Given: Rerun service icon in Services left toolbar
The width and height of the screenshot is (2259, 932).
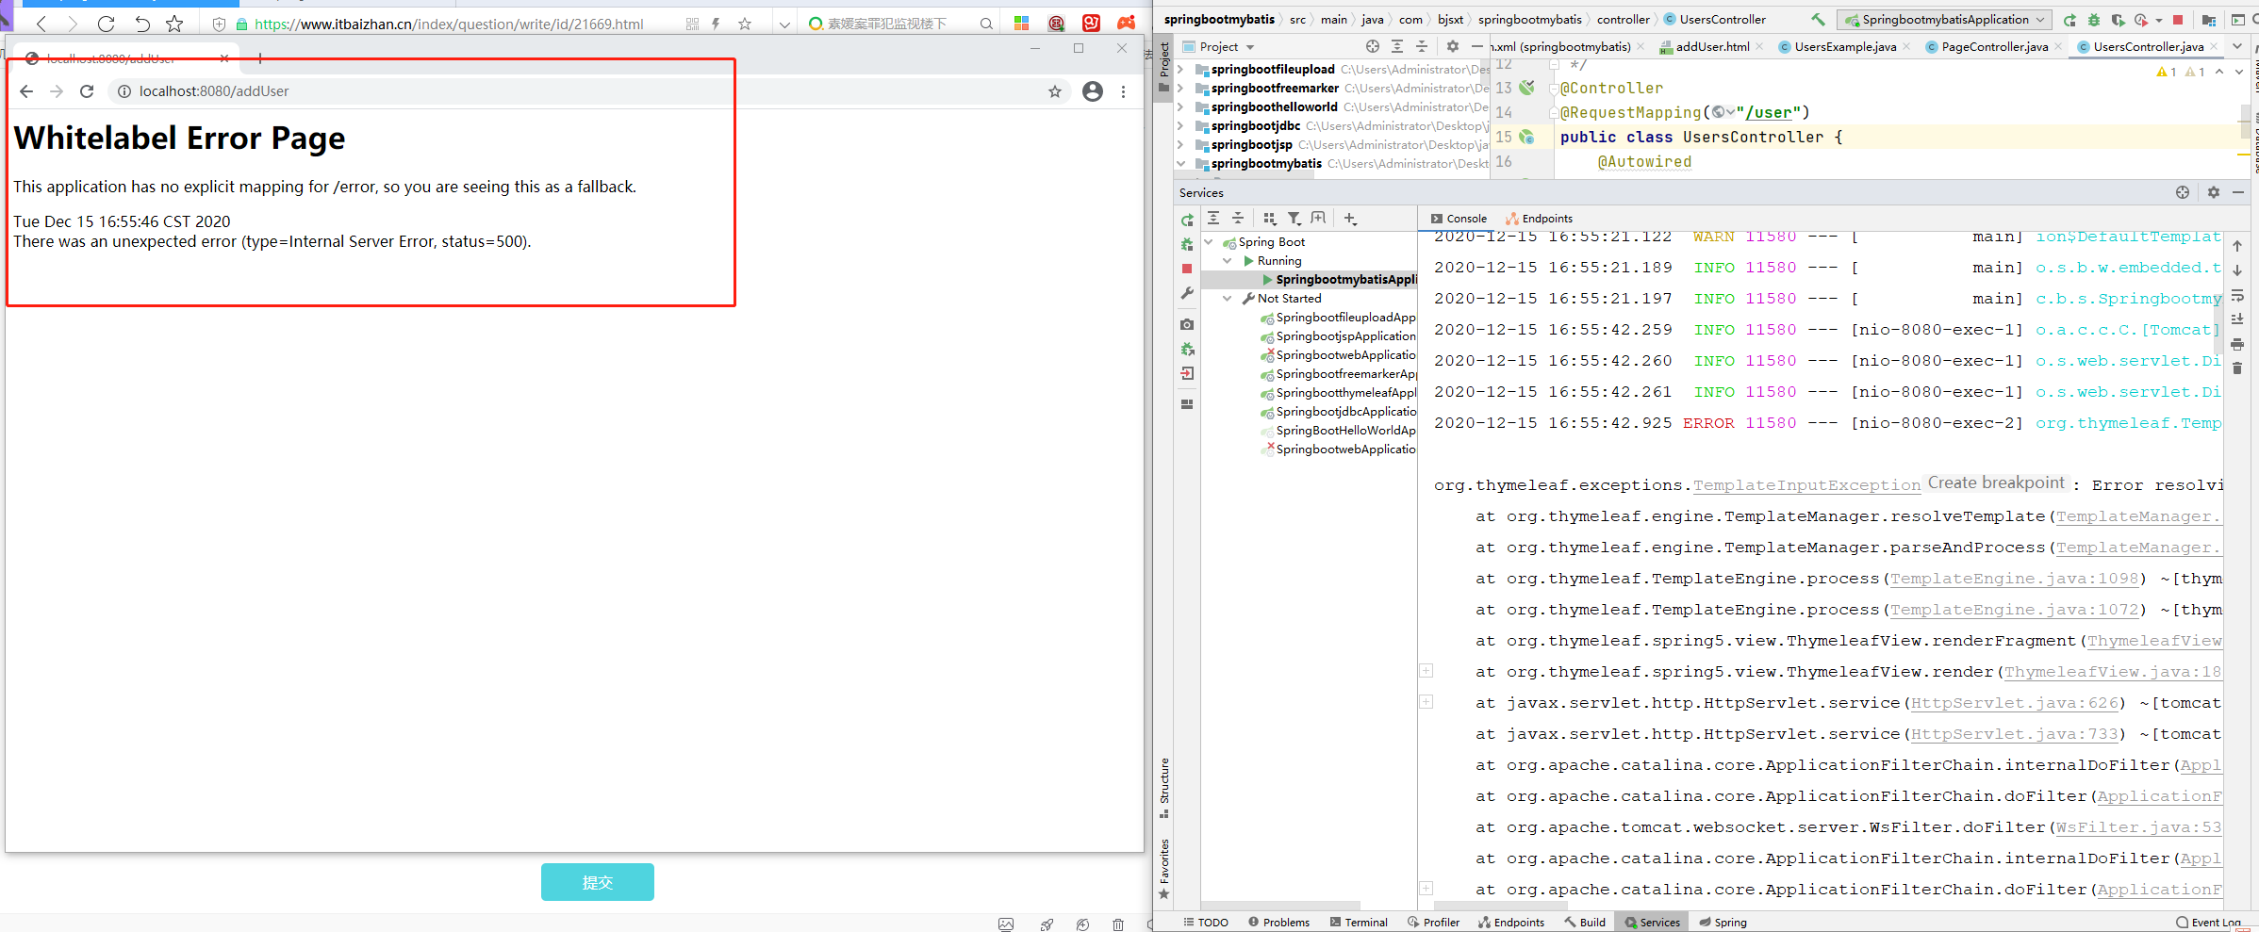Looking at the screenshot, I should coord(1187,220).
